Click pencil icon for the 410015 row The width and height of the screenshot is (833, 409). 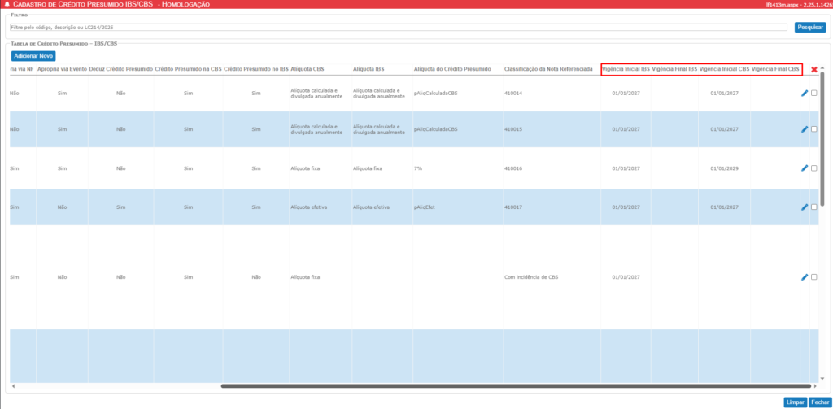click(805, 129)
